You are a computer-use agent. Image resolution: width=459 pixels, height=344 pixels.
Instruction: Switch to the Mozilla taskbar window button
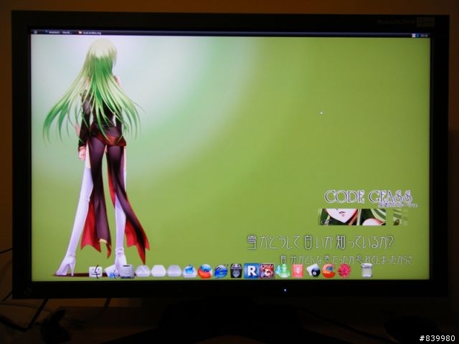pos(60,32)
